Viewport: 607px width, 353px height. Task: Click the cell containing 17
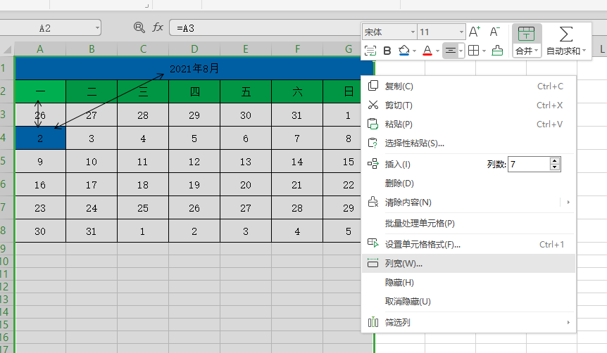(x=92, y=184)
